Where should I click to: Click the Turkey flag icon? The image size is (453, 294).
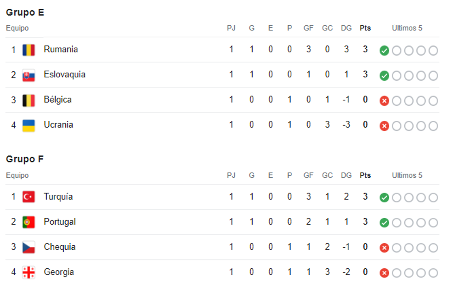pos(29,197)
